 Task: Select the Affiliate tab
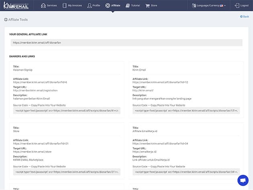(113, 6)
